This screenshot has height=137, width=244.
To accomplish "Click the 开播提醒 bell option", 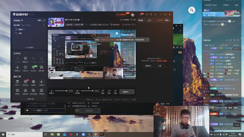I will click(125, 20).
